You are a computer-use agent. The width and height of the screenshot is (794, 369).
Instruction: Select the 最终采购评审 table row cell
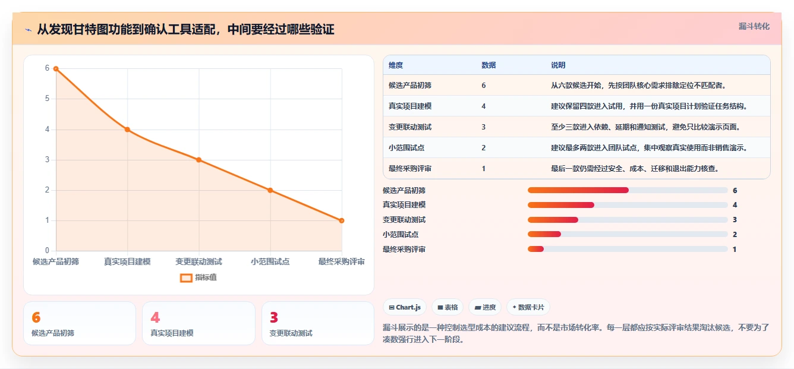[410, 169]
